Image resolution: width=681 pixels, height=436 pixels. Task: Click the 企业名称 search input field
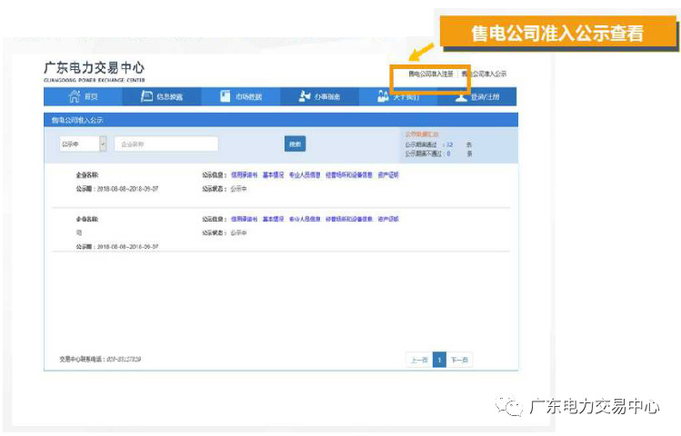tap(165, 144)
